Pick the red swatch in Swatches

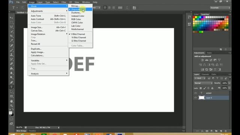(x=194, y=17)
